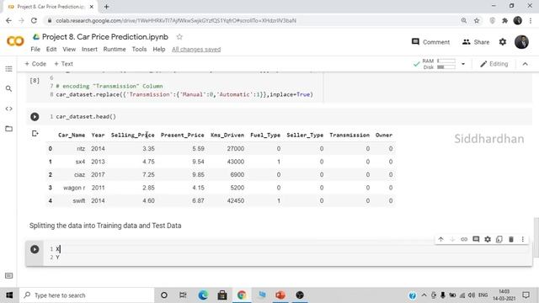This screenshot has width=539, height=303.
Task: Close the Project 8 Car Price Prediction tab
Action: 92,7
